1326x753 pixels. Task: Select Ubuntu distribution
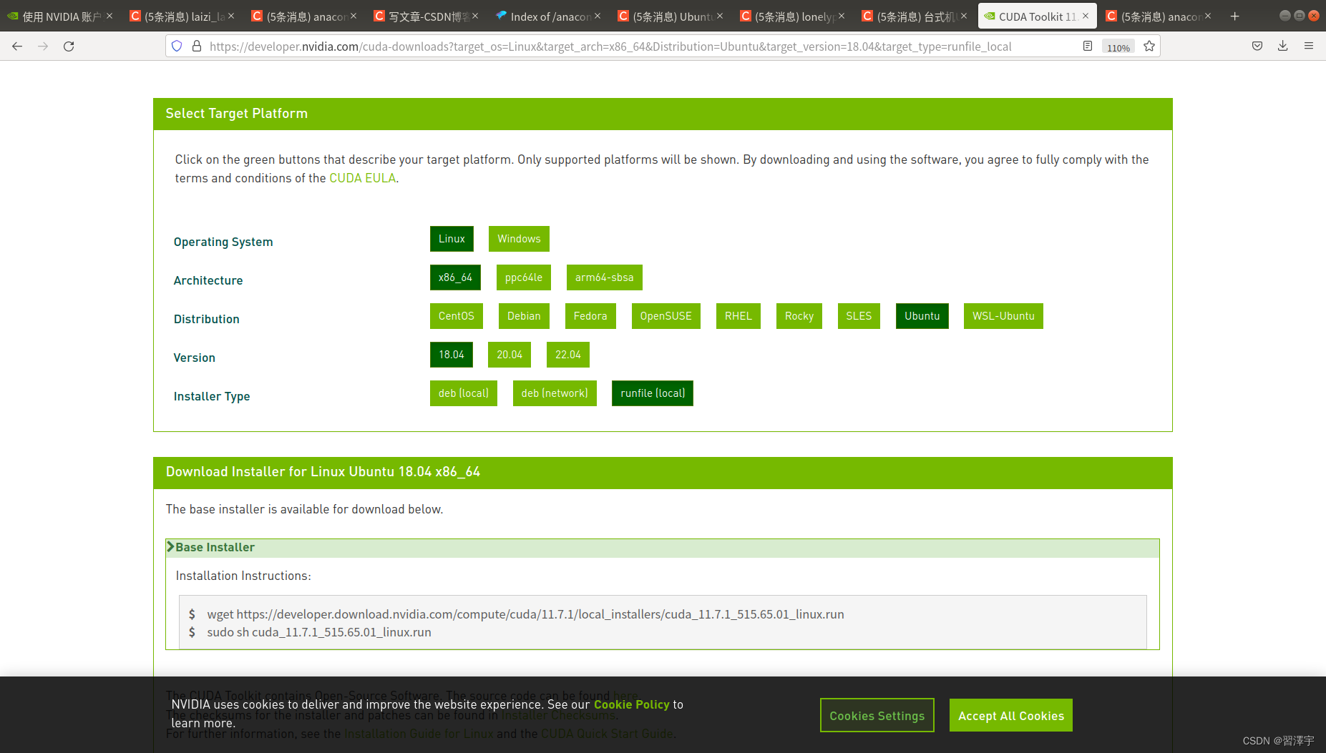pyautogui.click(x=922, y=316)
